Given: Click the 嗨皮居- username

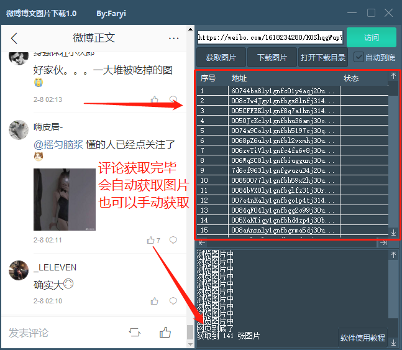Looking at the screenshot, I should 48,127.
